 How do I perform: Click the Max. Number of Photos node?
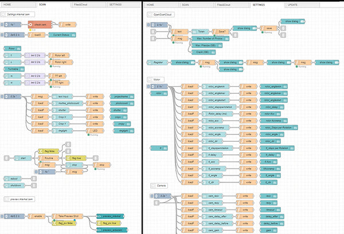click(x=208, y=38)
